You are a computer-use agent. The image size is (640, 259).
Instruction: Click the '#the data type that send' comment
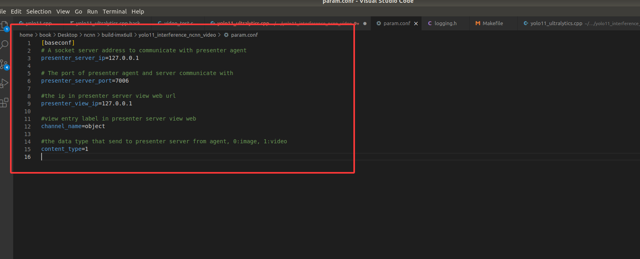point(164,141)
